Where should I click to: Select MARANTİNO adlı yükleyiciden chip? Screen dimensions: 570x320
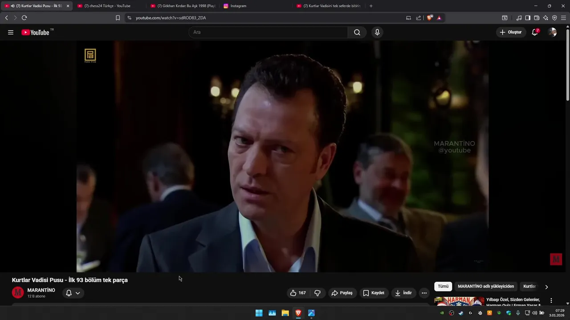click(486, 287)
